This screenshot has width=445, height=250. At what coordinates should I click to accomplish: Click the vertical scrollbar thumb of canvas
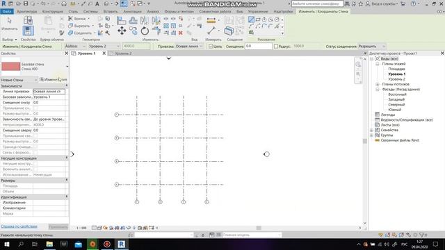(x=364, y=141)
